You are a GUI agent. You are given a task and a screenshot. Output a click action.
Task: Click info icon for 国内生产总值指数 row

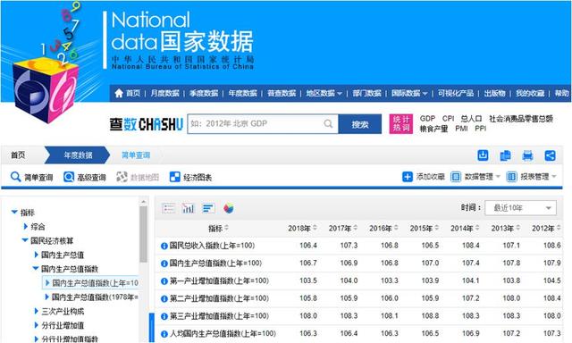tap(164, 264)
